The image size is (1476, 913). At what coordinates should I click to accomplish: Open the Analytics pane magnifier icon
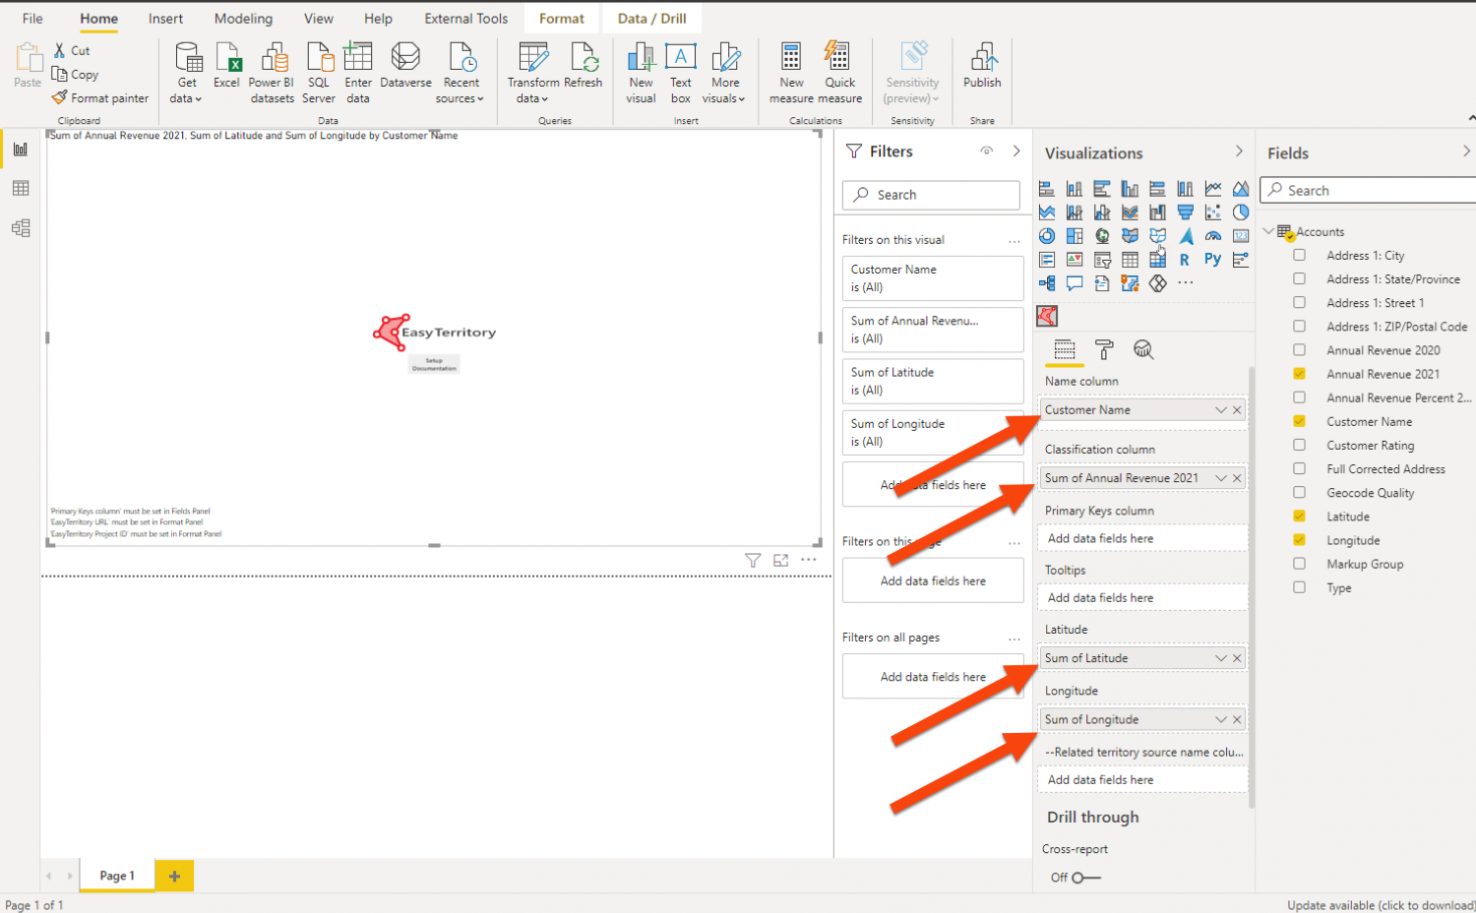point(1142,349)
